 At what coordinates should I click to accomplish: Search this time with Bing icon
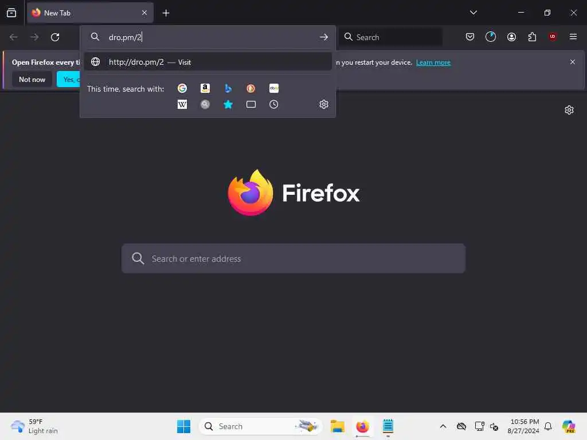228,88
